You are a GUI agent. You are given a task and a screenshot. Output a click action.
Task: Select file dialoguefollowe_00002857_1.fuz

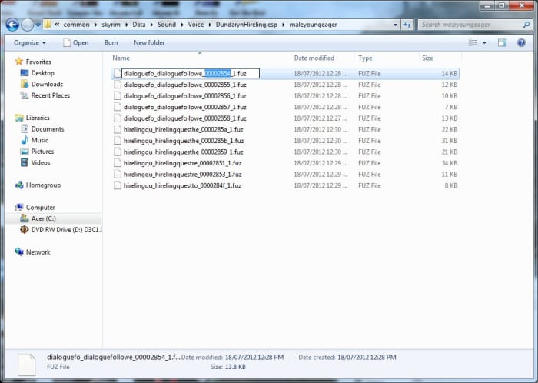[x=185, y=107]
